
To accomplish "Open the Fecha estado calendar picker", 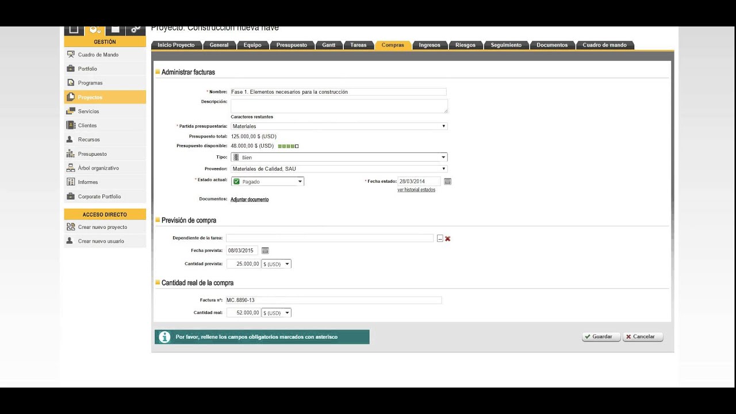I will click(448, 182).
